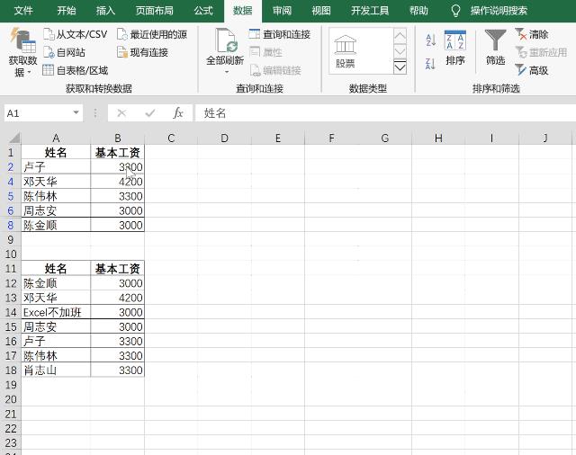Select row 2 header
Screen dimensions: 576x455
pyautogui.click(x=10, y=167)
